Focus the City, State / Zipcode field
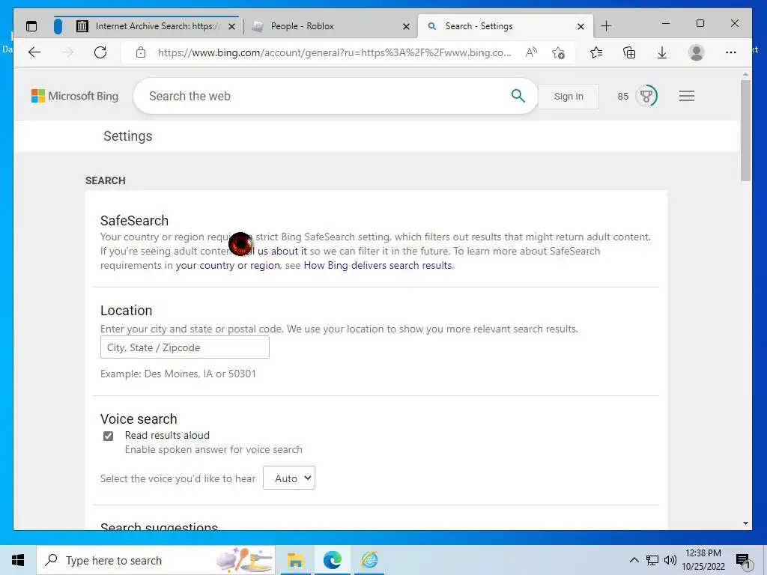The image size is (767, 575). 185,347
